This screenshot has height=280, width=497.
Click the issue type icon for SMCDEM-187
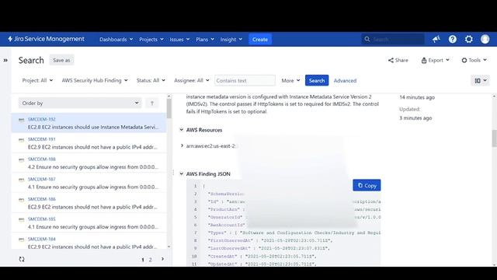tap(21, 180)
